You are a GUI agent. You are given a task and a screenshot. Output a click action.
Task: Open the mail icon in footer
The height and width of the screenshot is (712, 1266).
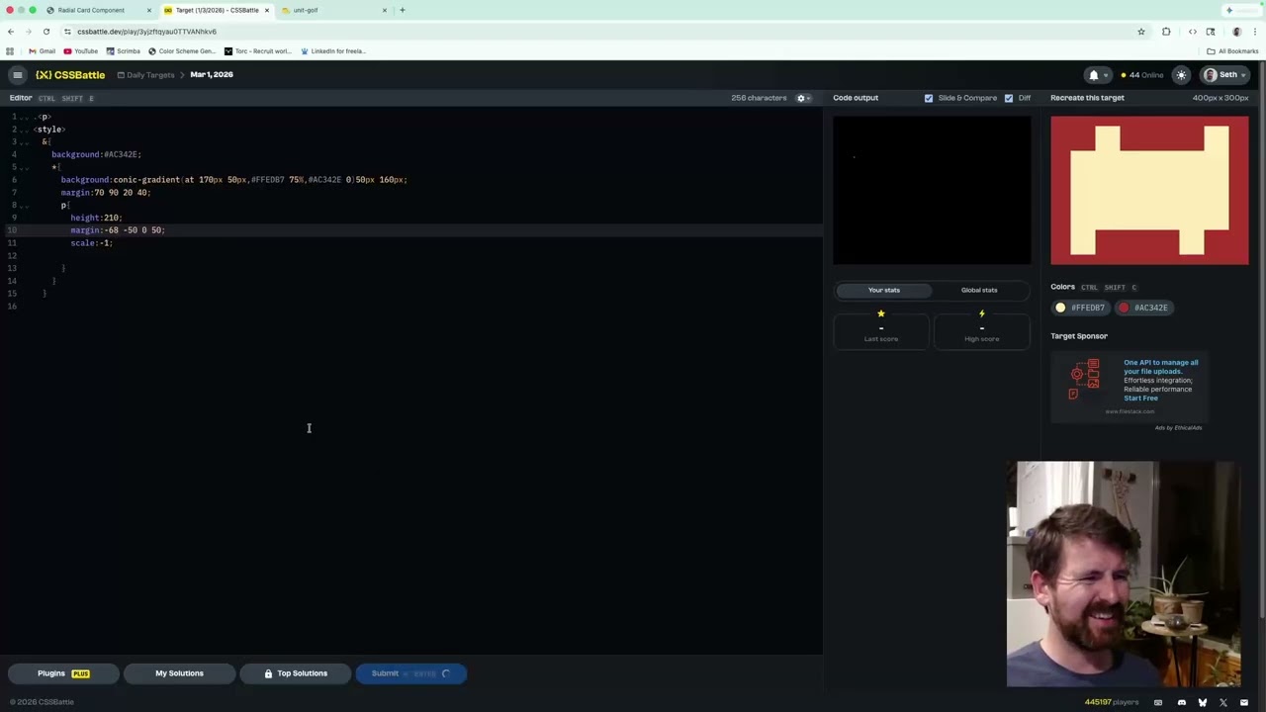1244,702
